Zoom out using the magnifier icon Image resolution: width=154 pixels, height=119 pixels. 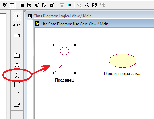coord(87,5)
